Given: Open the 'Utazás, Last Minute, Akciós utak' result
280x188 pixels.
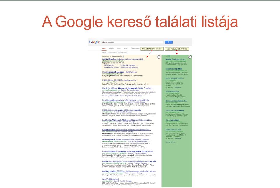Looking at the screenshot, I should coord(128,88).
